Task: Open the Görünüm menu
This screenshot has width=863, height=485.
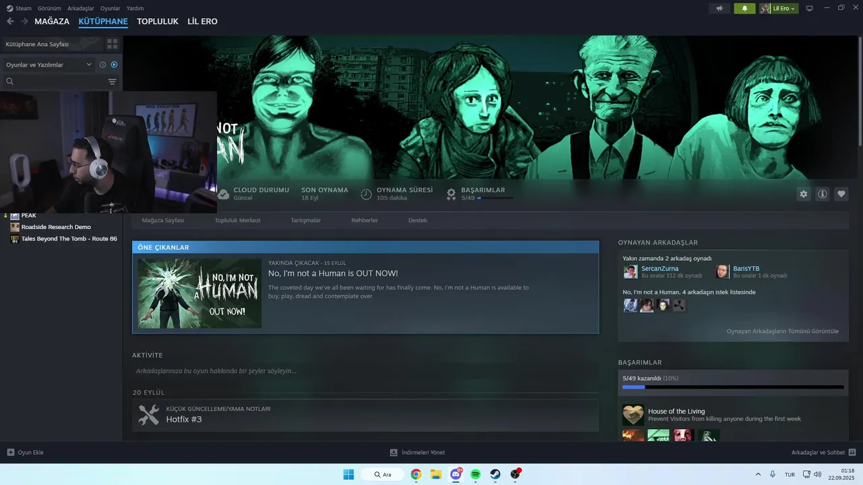Action: pos(49,8)
